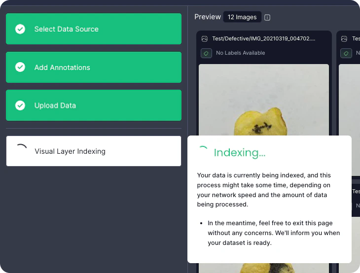Open the completed Upload Data step
Viewport: 360px width, 273px height.
pyautogui.click(x=94, y=105)
